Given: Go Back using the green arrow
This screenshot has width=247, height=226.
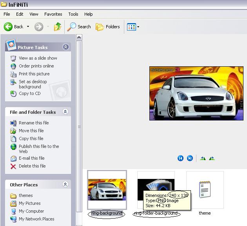Looking at the screenshot, I should (x=8, y=27).
